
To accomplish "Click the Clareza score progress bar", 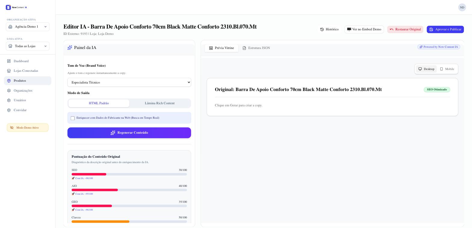I will (x=129, y=222).
